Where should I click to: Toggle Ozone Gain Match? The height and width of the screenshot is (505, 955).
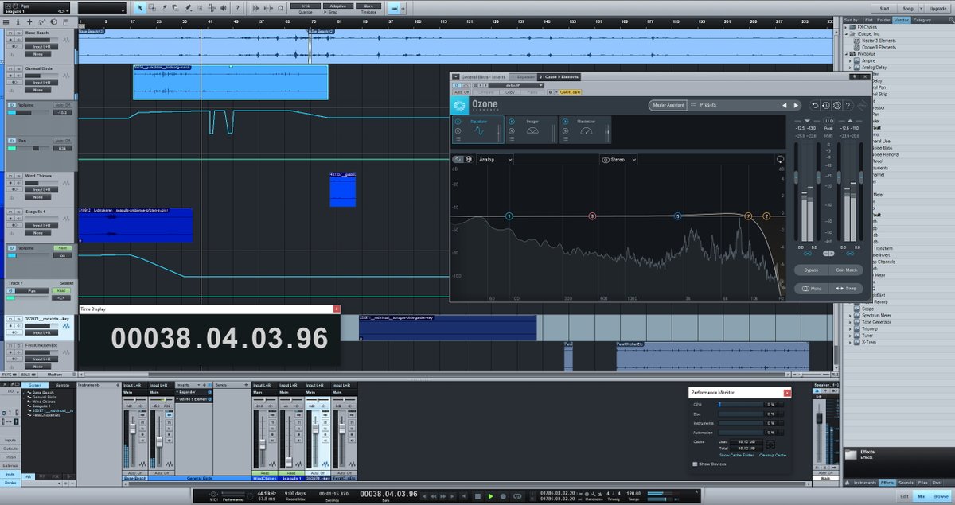846,270
